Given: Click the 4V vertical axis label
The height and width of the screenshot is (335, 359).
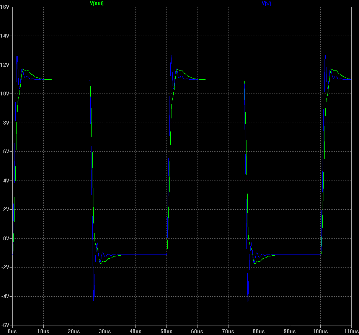Looking at the screenshot, I should 6,181.
